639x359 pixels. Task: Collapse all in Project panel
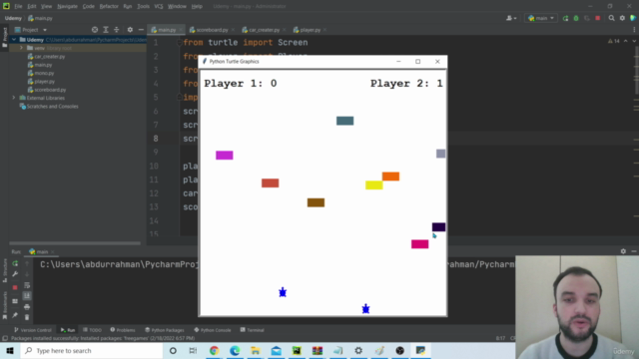117,30
